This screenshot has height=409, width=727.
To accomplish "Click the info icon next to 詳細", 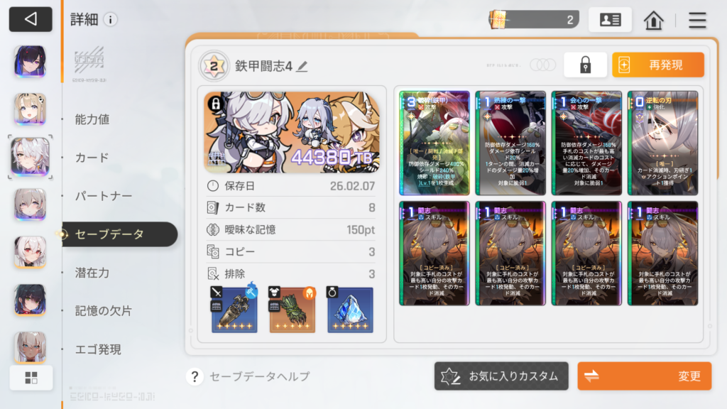I will point(110,19).
